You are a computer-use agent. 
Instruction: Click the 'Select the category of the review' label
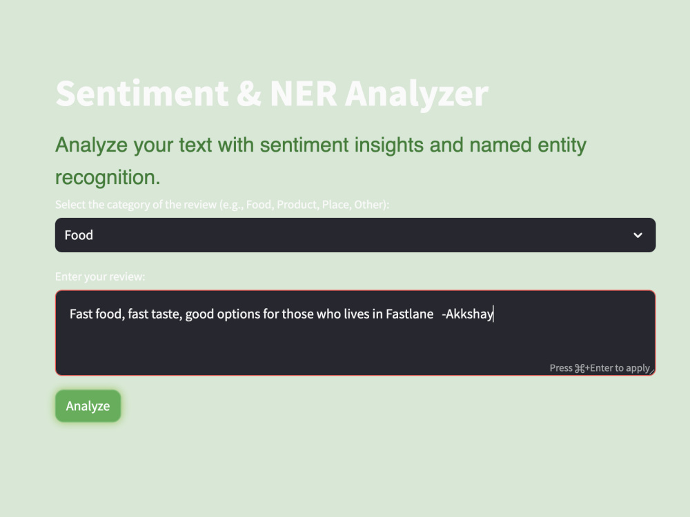[222, 205]
